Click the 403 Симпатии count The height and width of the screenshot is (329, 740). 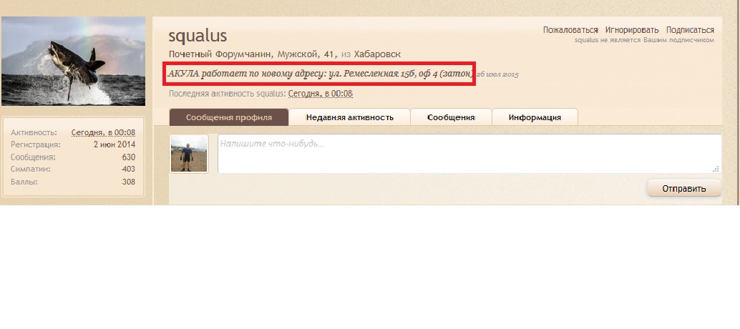click(x=128, y=170)
